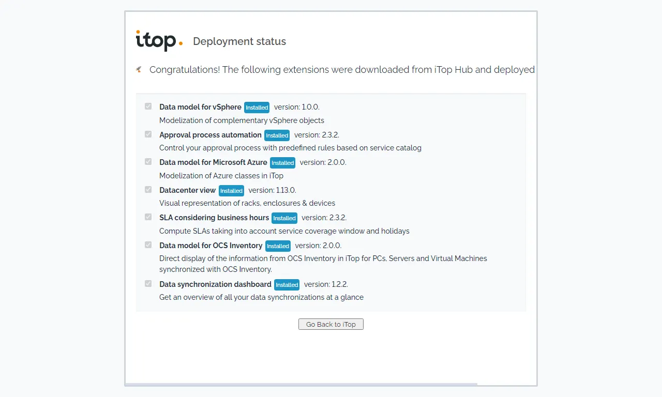Click the 'version: 1.13.0.' text
The height and width of the screenshot is (397, 662).
tap(272, 190)
